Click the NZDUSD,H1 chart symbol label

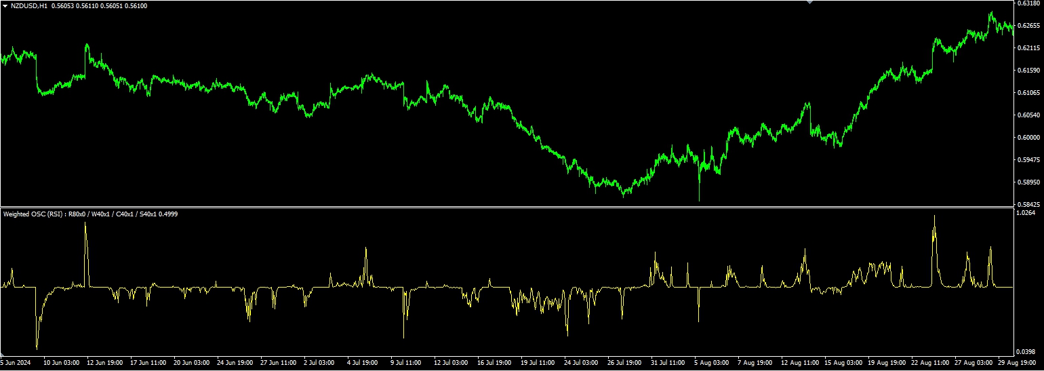click(29, 5)
